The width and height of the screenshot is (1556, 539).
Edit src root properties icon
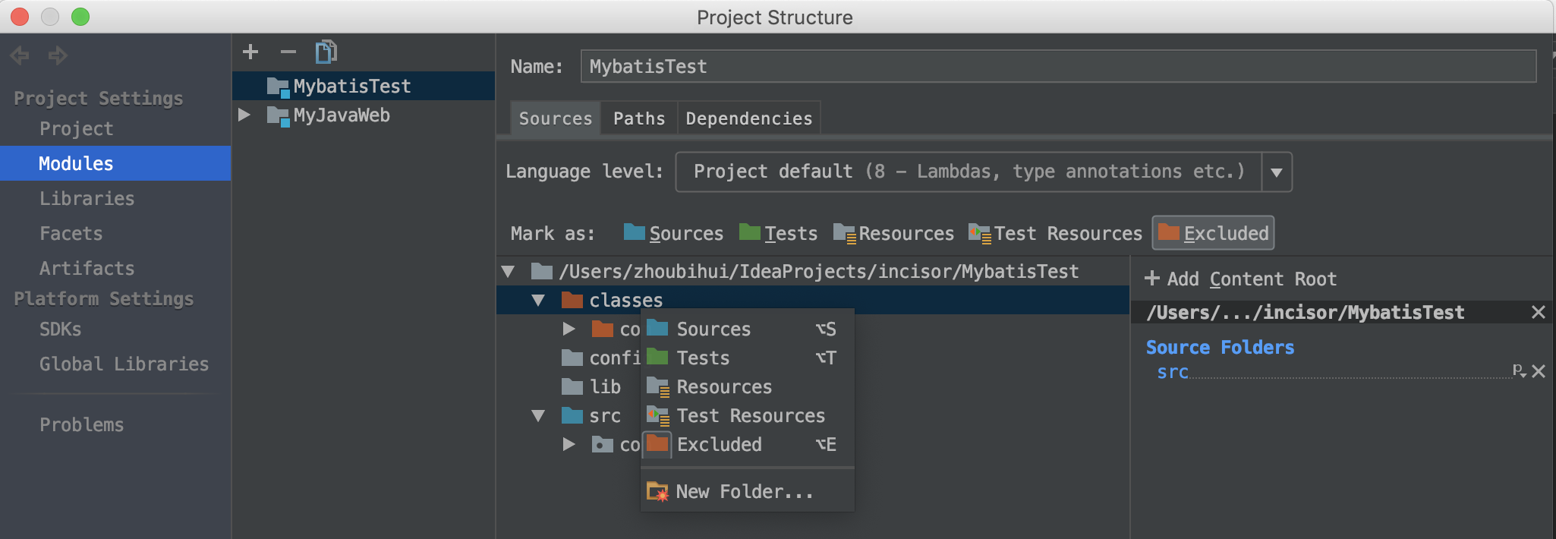(x=1519, y=370)
